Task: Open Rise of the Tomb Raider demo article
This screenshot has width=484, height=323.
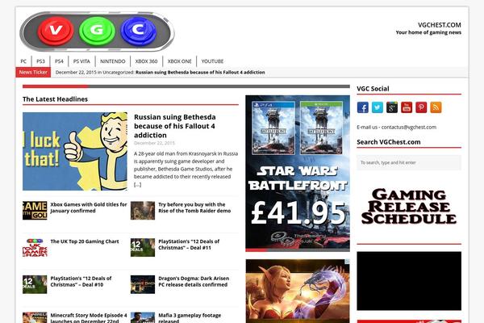Action: coord(194,208)
